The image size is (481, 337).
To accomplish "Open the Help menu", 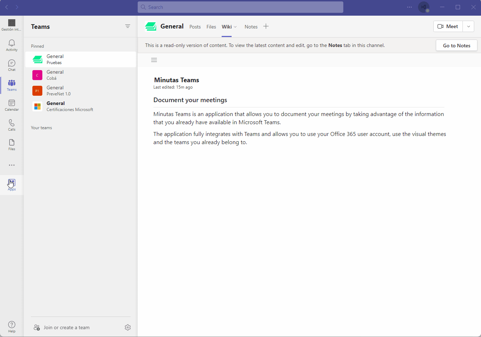I will (x=12, y=326).
